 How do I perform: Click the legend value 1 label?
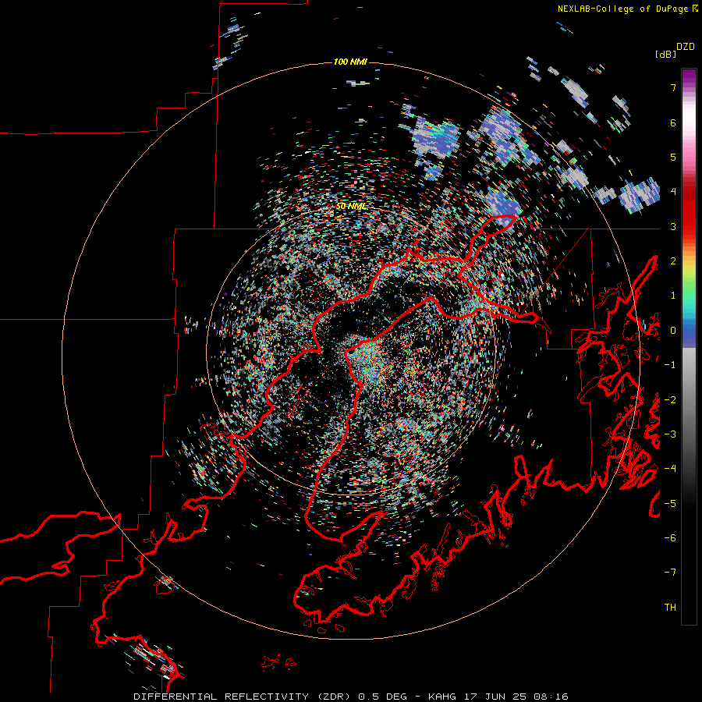673,296
